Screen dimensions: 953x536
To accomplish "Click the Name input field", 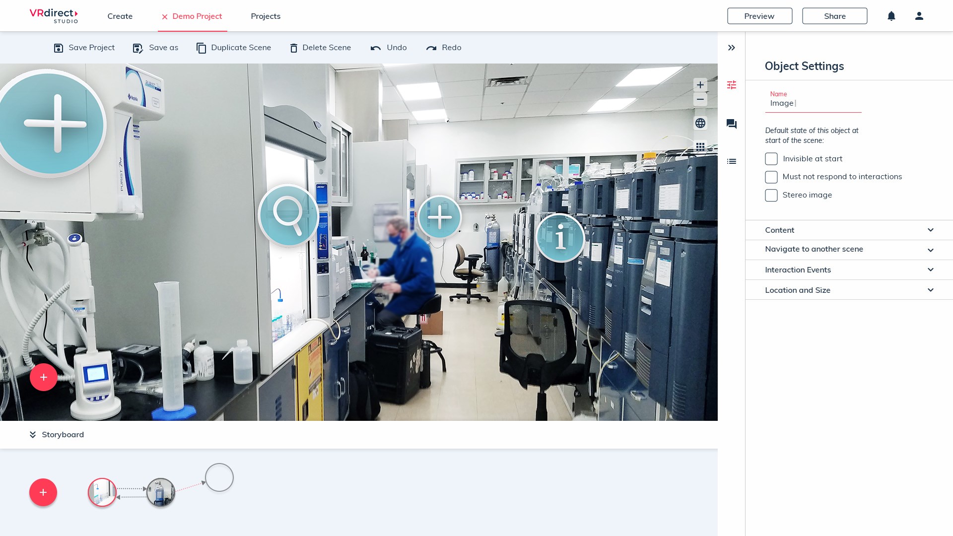I will pyautogui.click(x=813, y=103).
